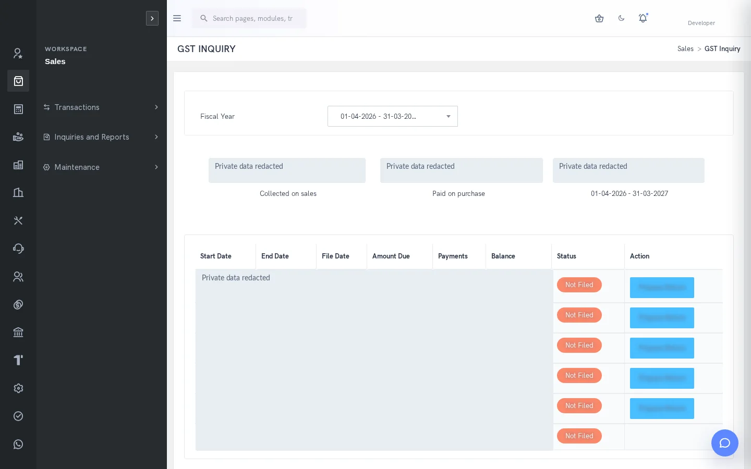Click the Sales breadcrumb link

(685, 49)
